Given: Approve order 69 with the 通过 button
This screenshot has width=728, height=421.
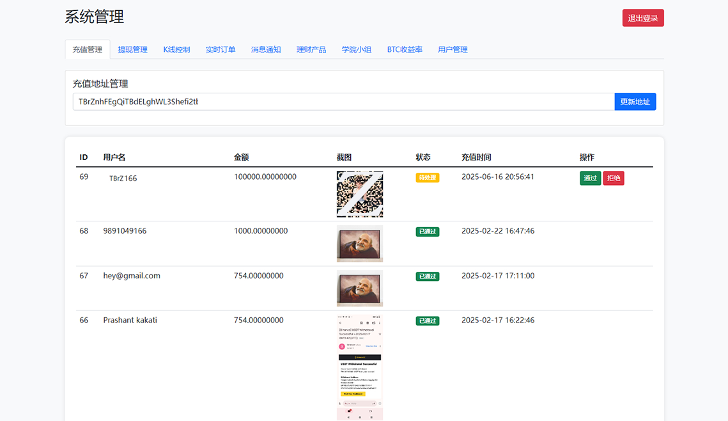Looking at the screenshot, I should (590, 178).
